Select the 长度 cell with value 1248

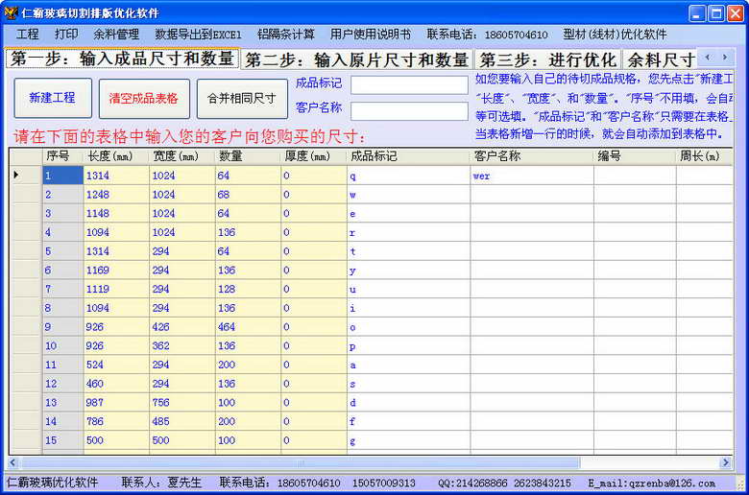[116, 195]
